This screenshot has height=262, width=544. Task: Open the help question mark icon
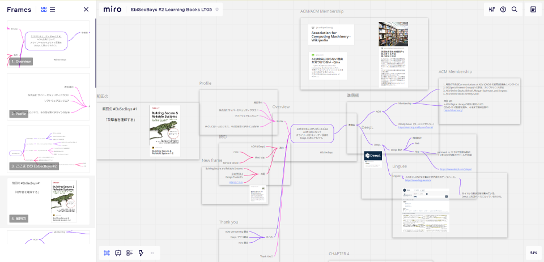click(503, 10)
